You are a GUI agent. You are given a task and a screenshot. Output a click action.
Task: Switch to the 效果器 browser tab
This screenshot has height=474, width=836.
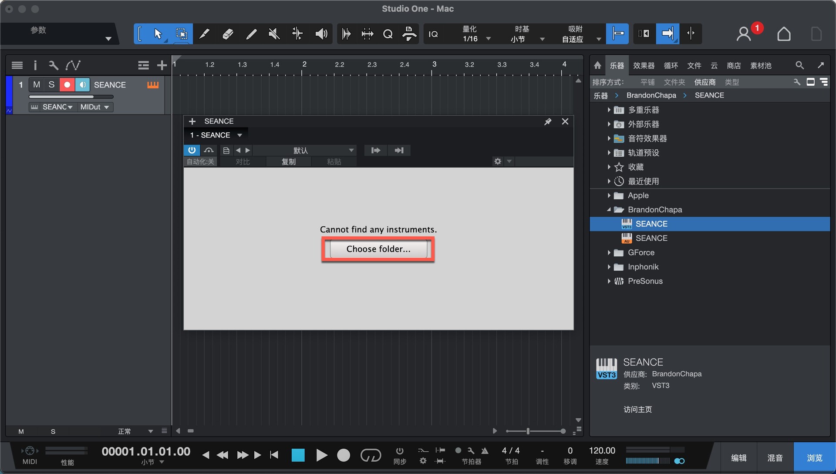click(x=644, y=65)
